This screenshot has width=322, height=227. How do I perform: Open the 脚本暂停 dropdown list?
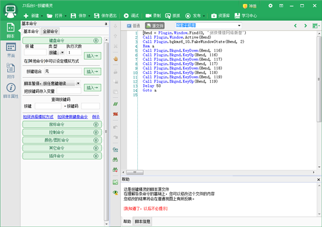click(78, 84)
